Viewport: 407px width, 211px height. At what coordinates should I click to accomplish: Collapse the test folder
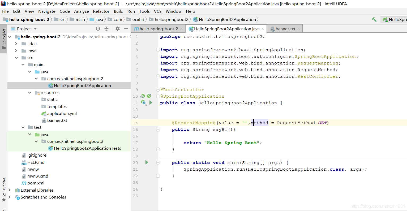tap(23, 127)
